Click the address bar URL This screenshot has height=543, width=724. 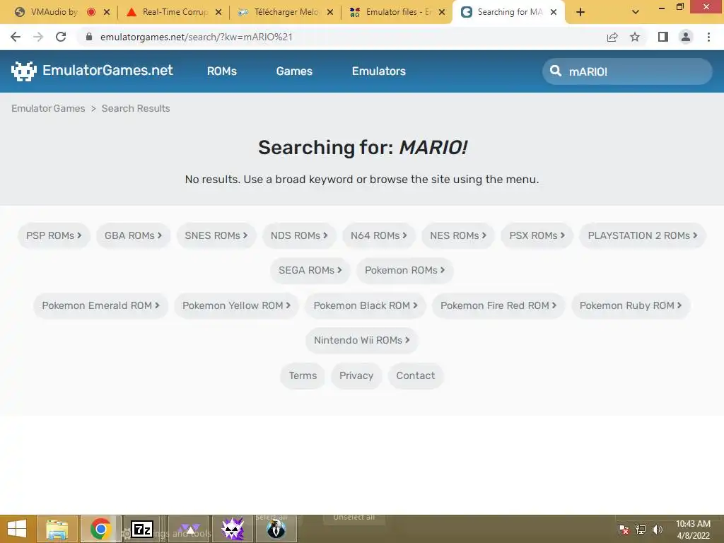tap(197, 37)
